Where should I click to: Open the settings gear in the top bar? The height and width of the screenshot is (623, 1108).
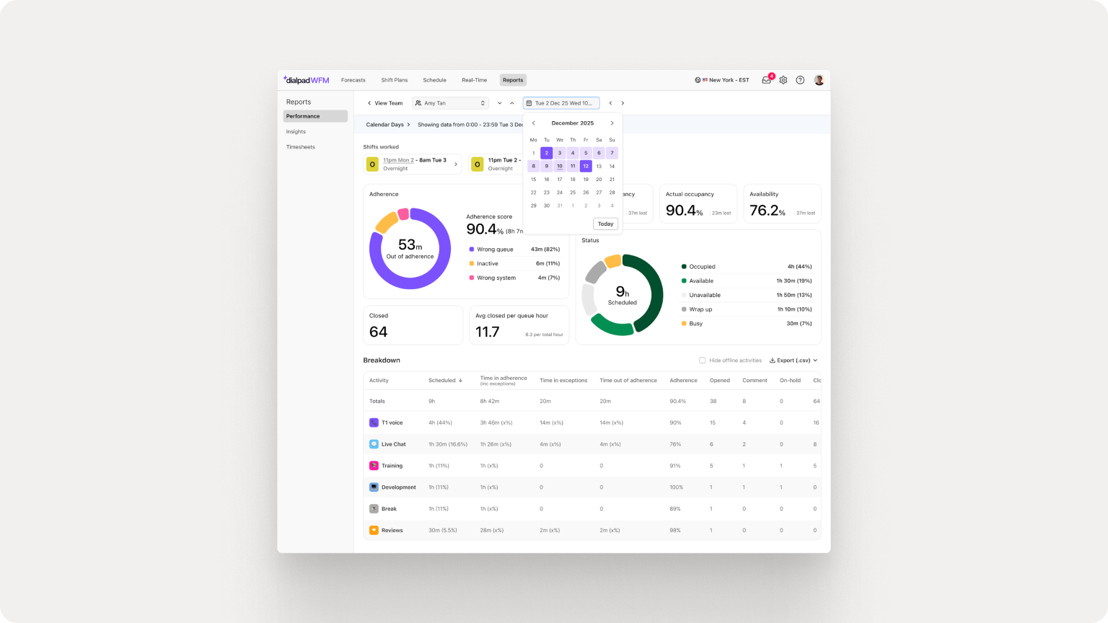tap(783, 80)
